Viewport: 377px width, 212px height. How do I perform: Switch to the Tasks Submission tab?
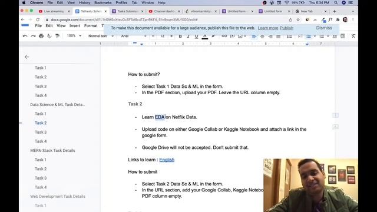click(127, 11)
